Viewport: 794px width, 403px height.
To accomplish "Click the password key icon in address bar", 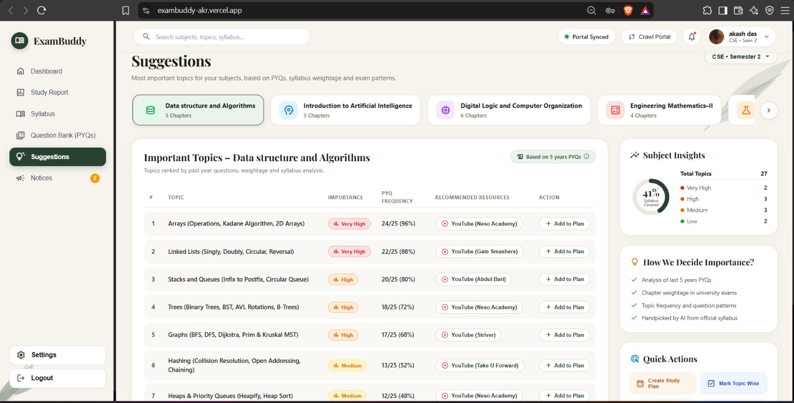I will click(x=610, y=10).
